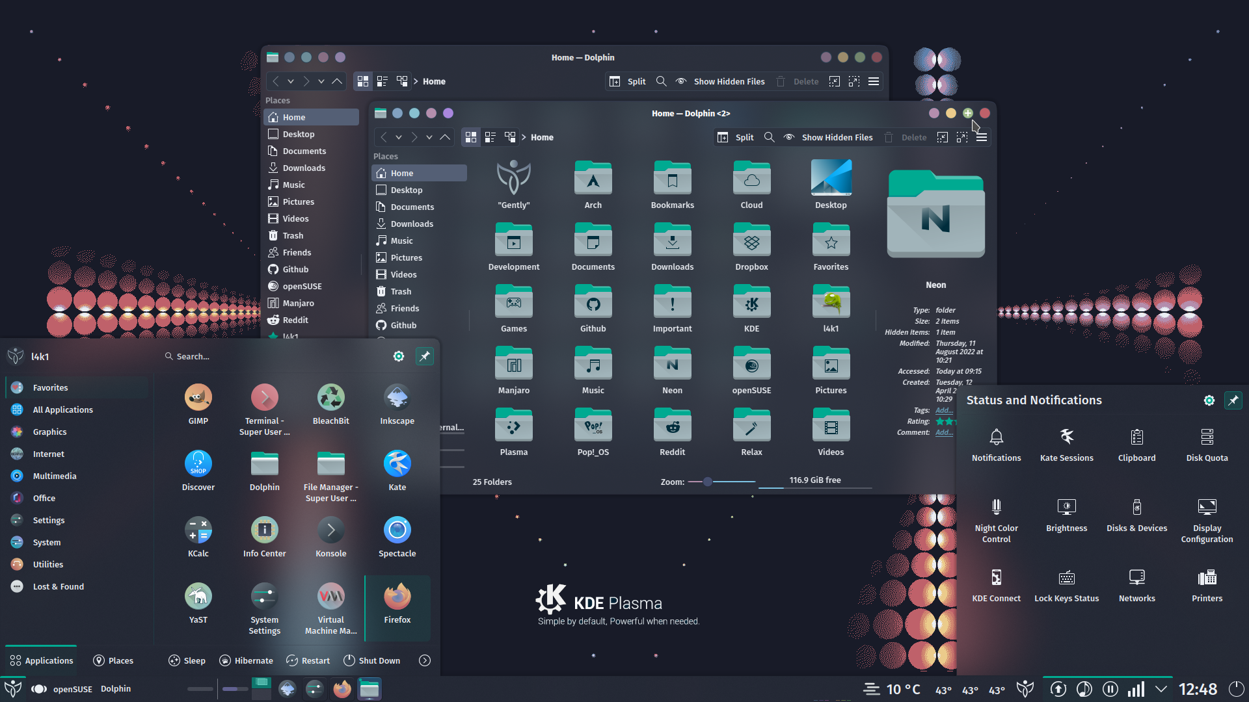The width and height of the screenshot is (1249, 702).
Task: Expand forward history dropdown in Dolphin <2>
Action: 429,137
